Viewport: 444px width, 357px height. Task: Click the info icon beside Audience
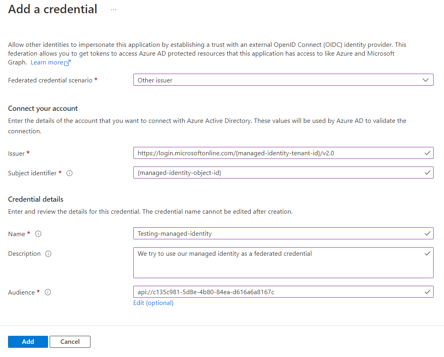[48, 292]
